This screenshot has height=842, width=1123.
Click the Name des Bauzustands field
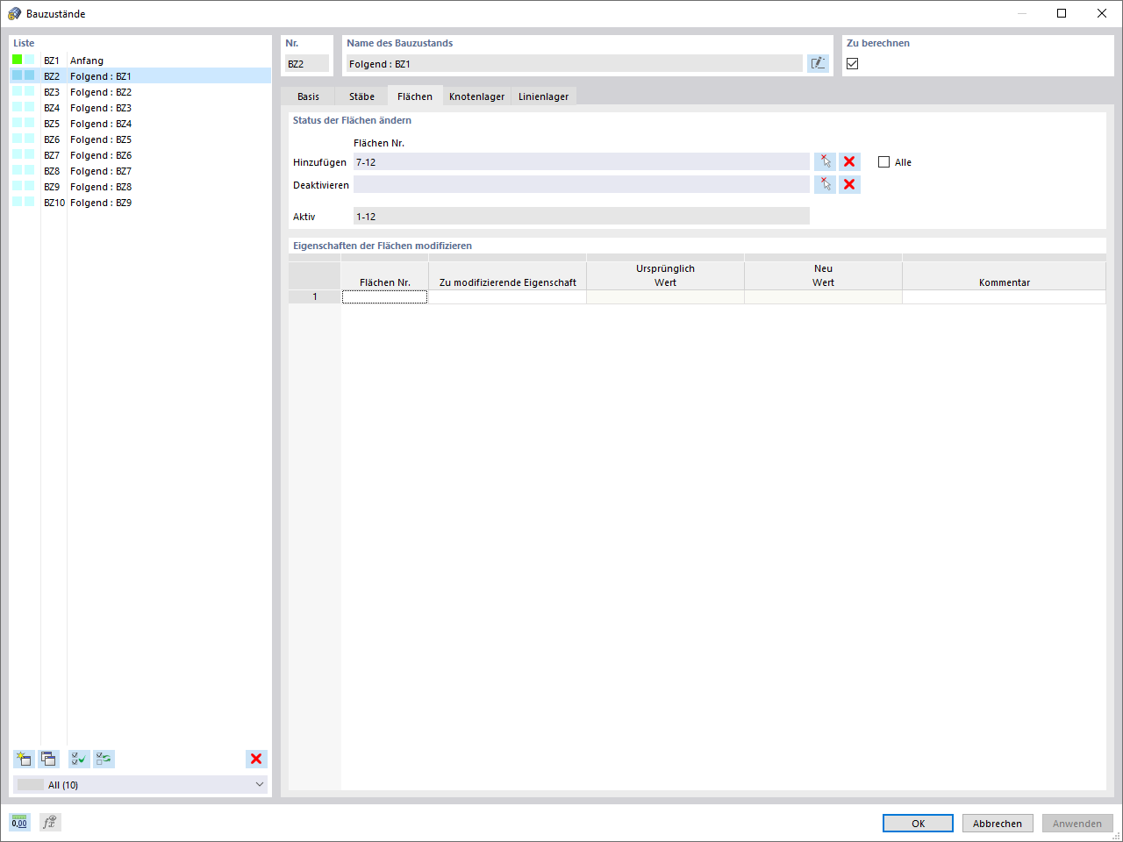click(575, 63)
